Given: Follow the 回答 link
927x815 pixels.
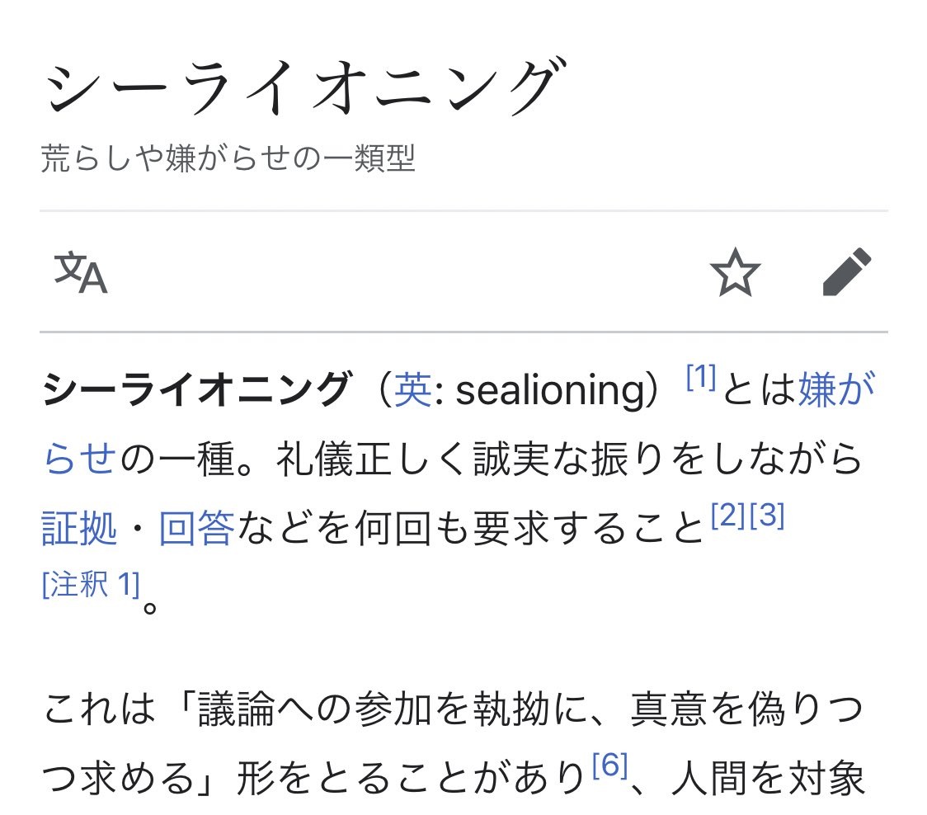Looking at the screenshot, I should [x=197, y=528].
